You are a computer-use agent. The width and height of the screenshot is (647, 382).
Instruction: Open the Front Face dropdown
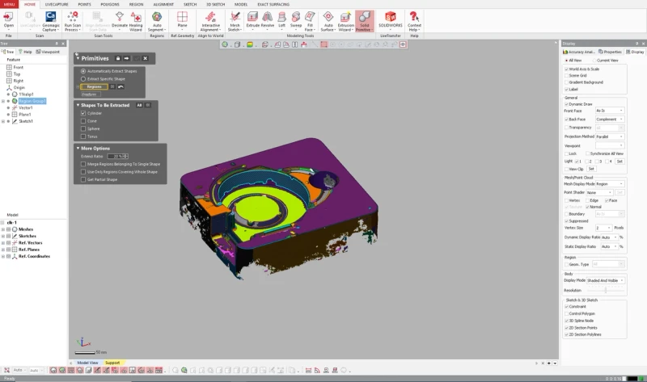tap(610, 111)
